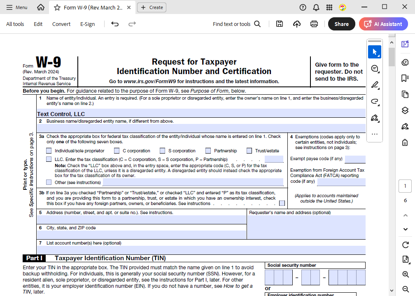Open the layers panel

(405, 110)
